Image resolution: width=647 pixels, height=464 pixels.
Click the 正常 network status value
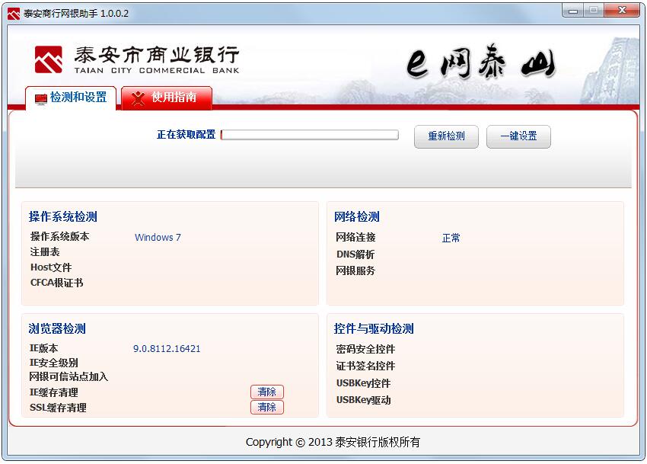451,238
